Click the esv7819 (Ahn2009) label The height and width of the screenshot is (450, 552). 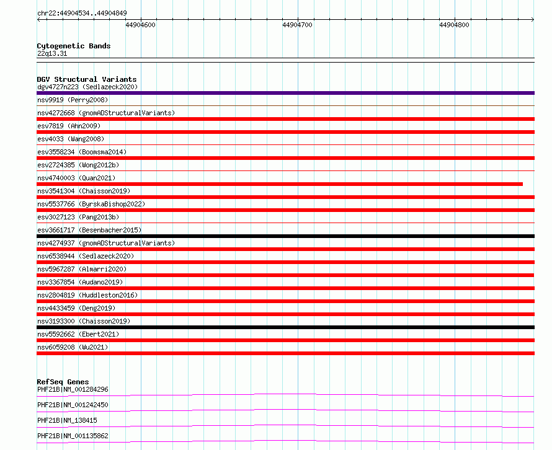point(69,126)
